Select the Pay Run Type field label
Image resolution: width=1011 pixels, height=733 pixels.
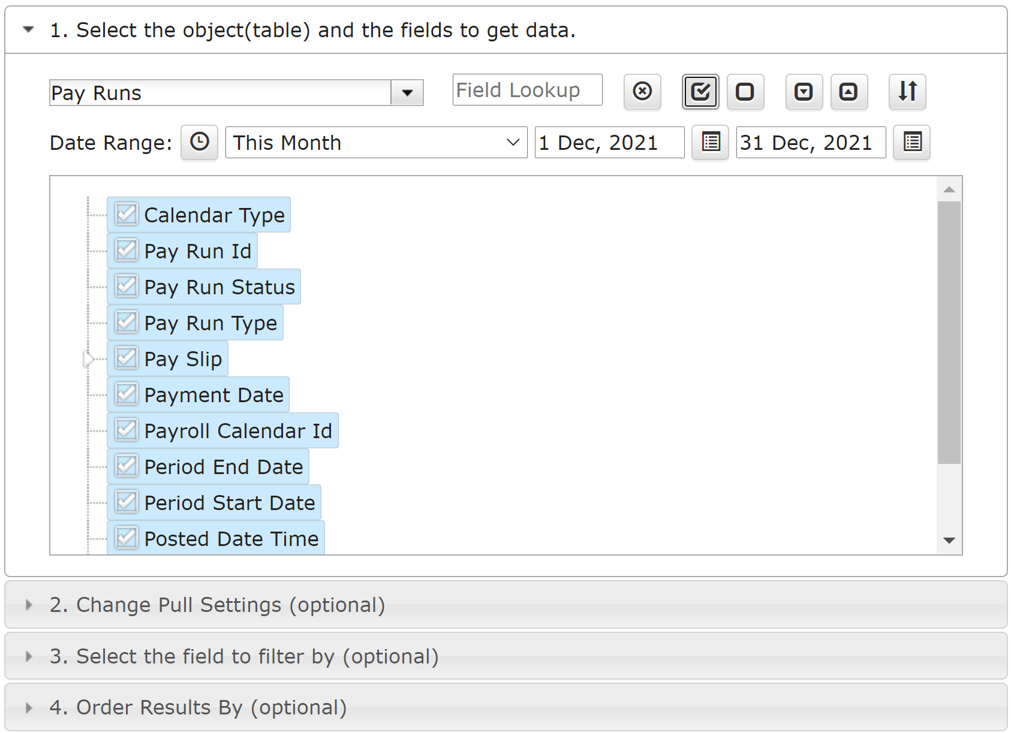click(x=210, y=323)
